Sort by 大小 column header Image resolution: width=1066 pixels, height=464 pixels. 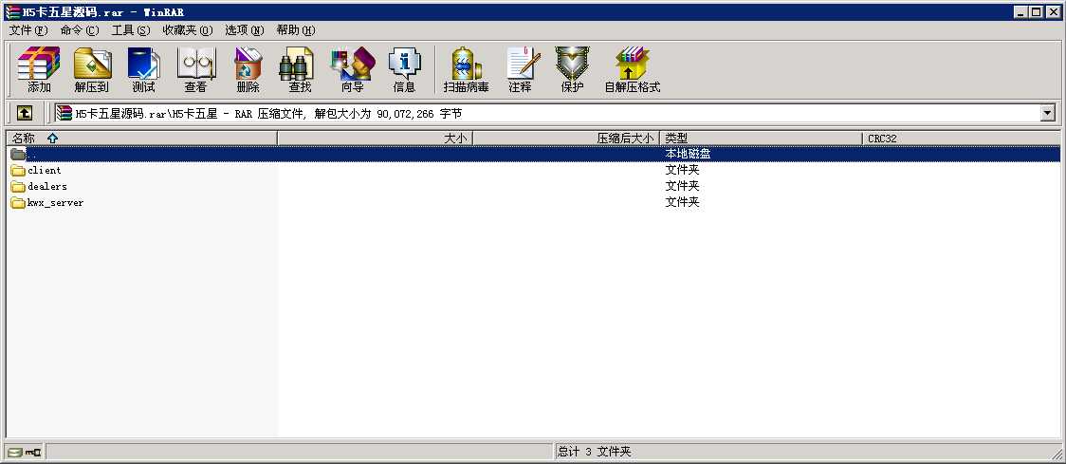376,139
